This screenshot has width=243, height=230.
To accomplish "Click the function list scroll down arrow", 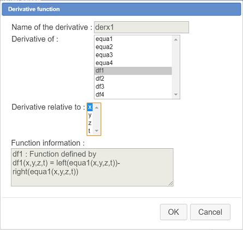I will pyautogui.click(x=176, y=94).
